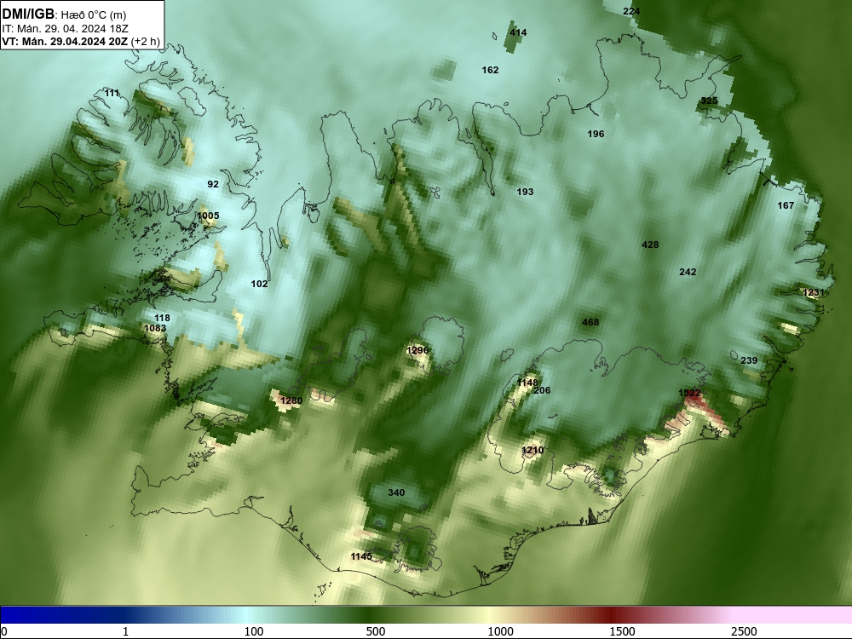This screenshot has width=852, height=639.
Task: Click the map value 111
Action: point(112,94)
